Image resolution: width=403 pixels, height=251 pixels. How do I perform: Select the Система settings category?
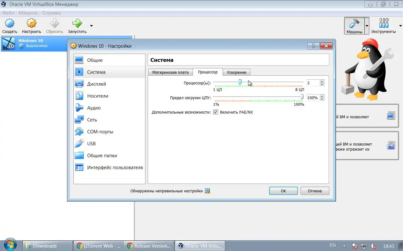[109, 72]
